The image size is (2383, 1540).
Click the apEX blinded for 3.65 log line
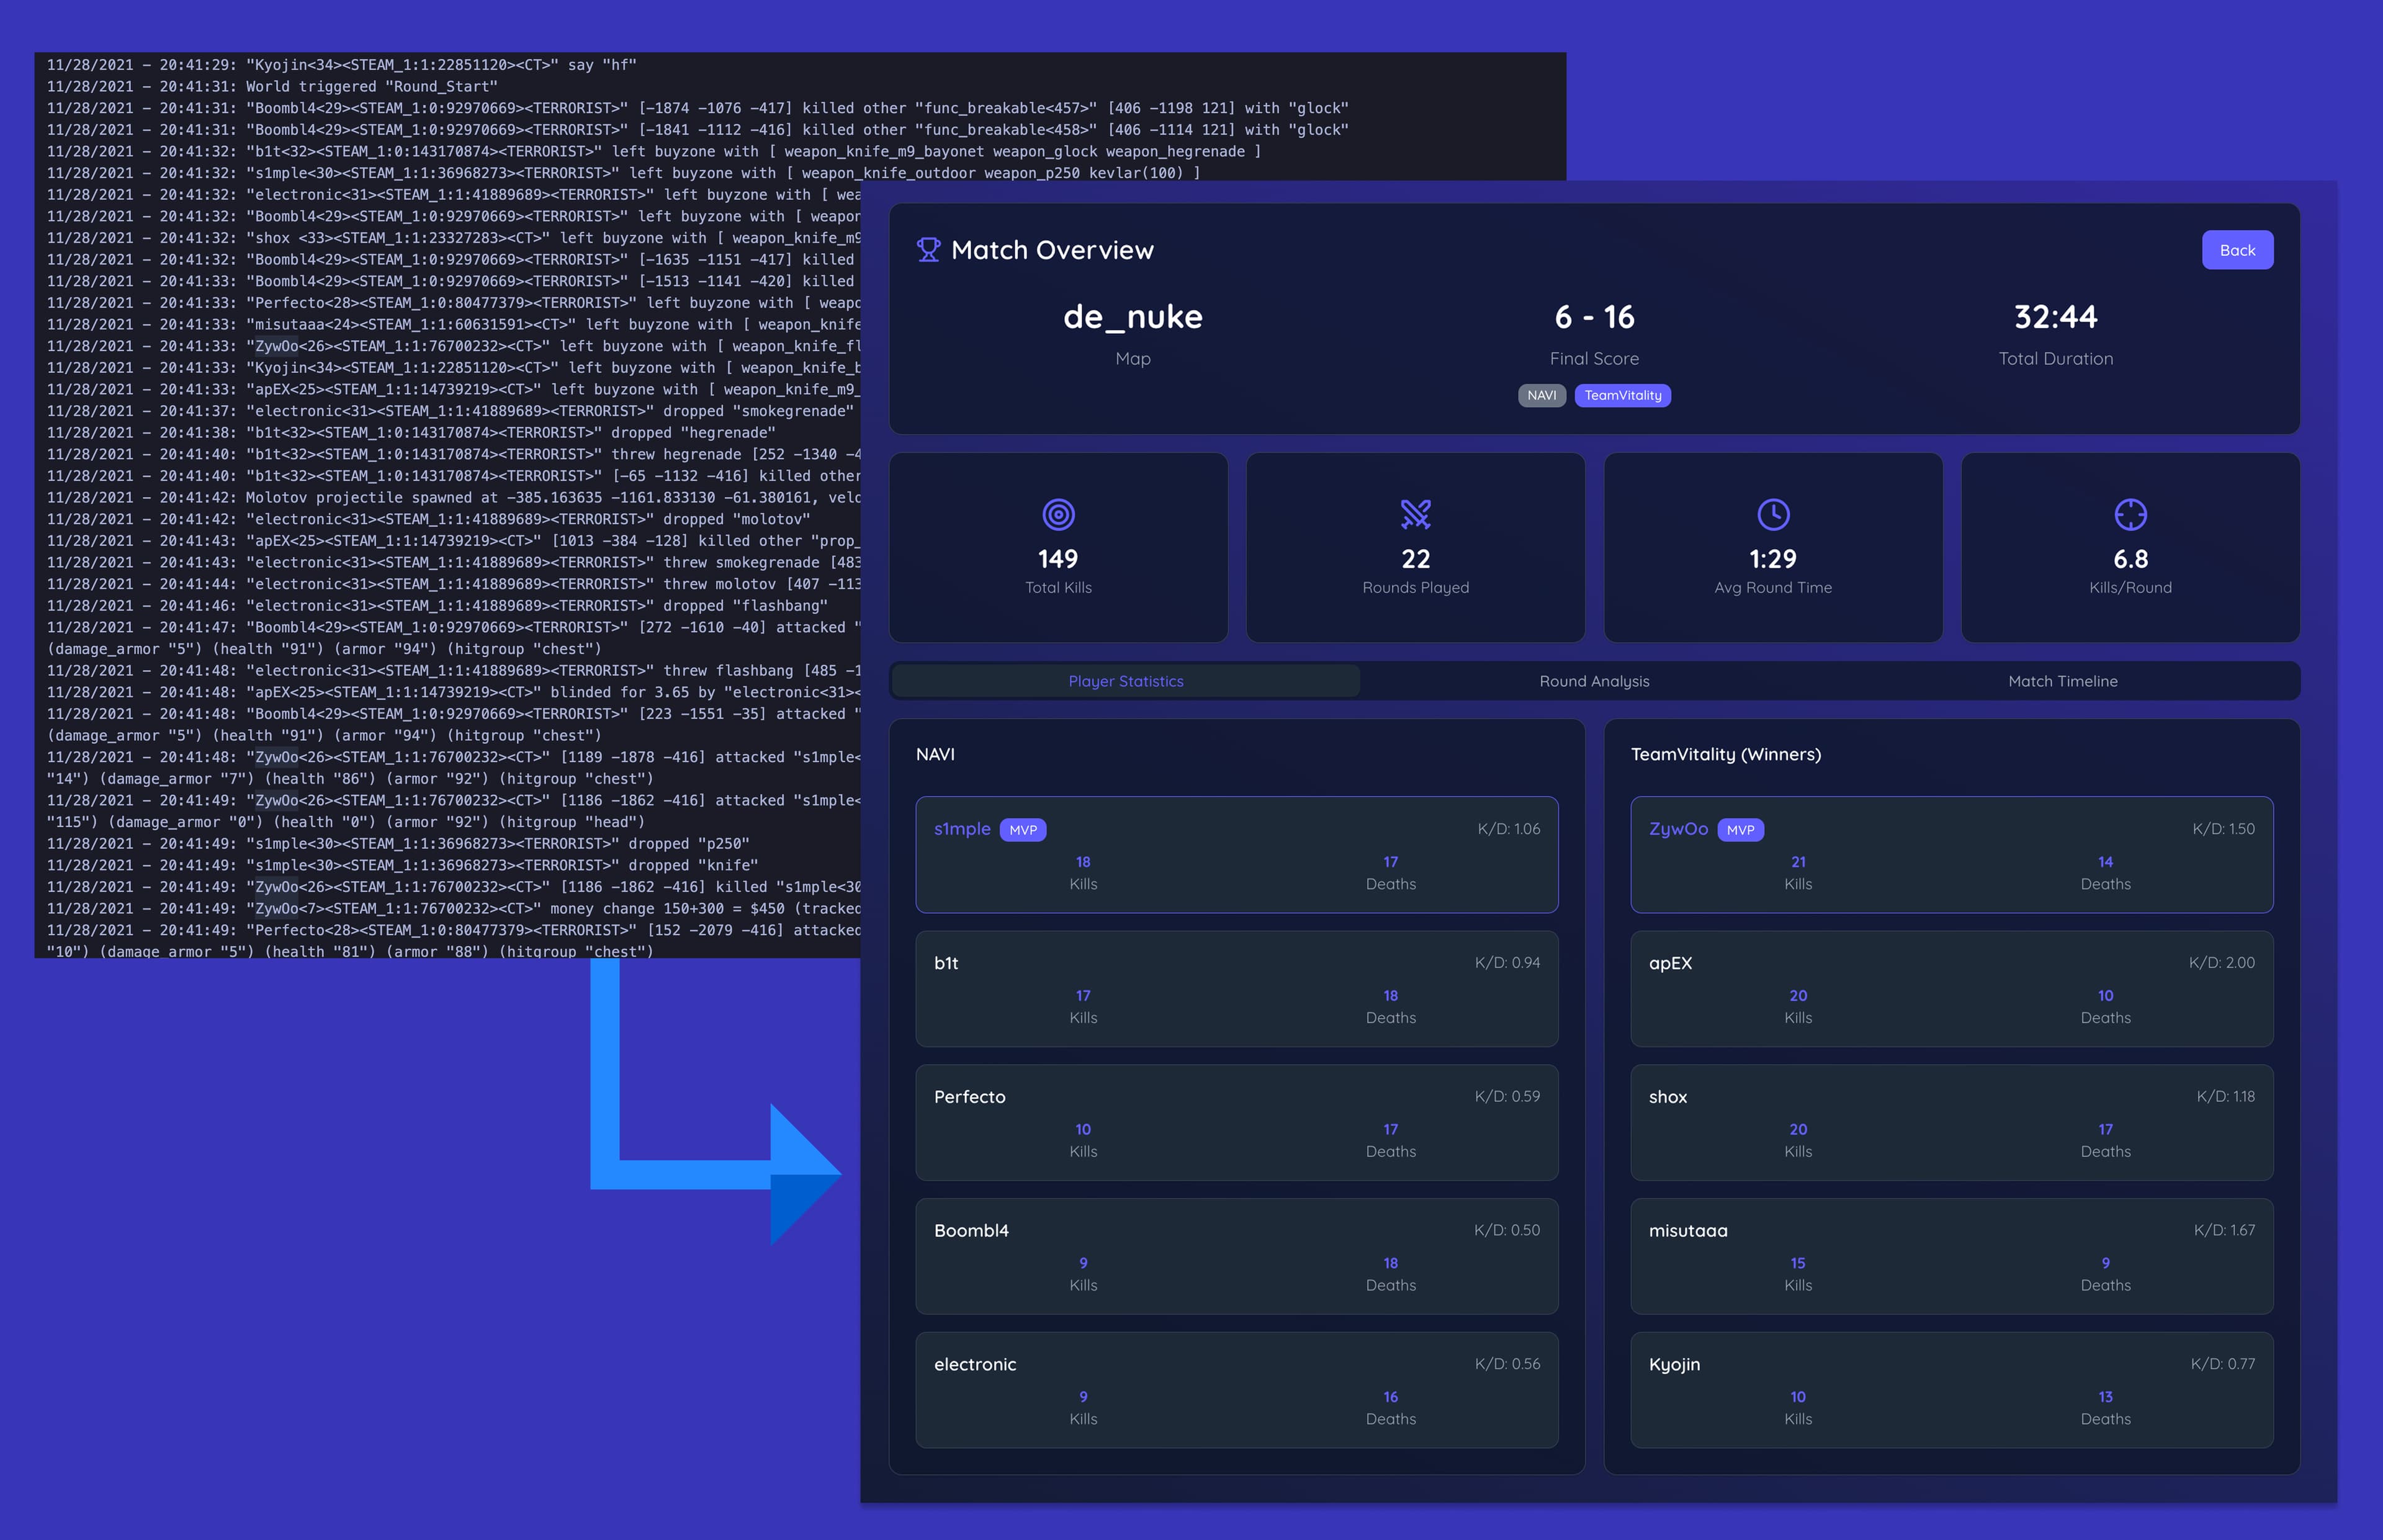pyautogui.click(x=453, y=693)
